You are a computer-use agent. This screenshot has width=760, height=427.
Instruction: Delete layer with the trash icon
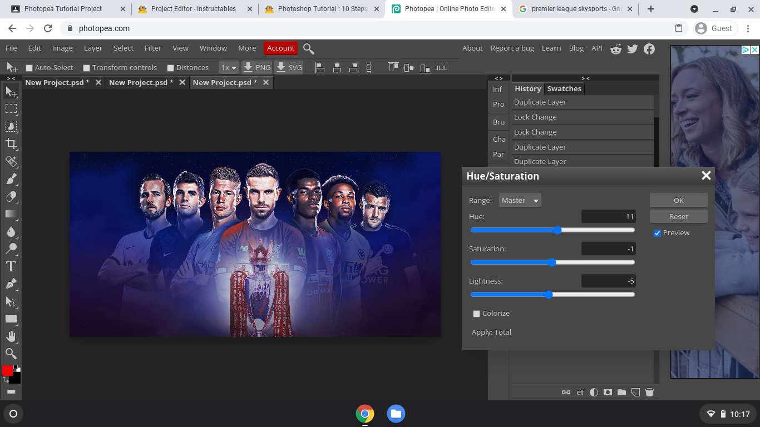point(649,392)
